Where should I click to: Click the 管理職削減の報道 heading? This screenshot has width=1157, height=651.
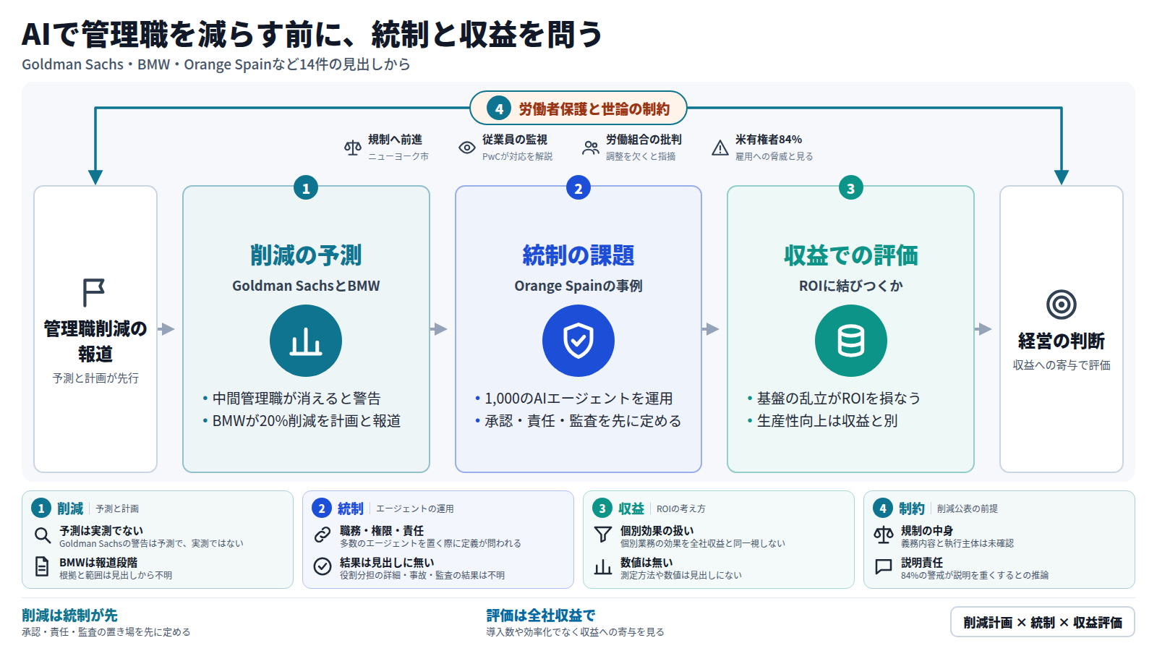point(95,341)
